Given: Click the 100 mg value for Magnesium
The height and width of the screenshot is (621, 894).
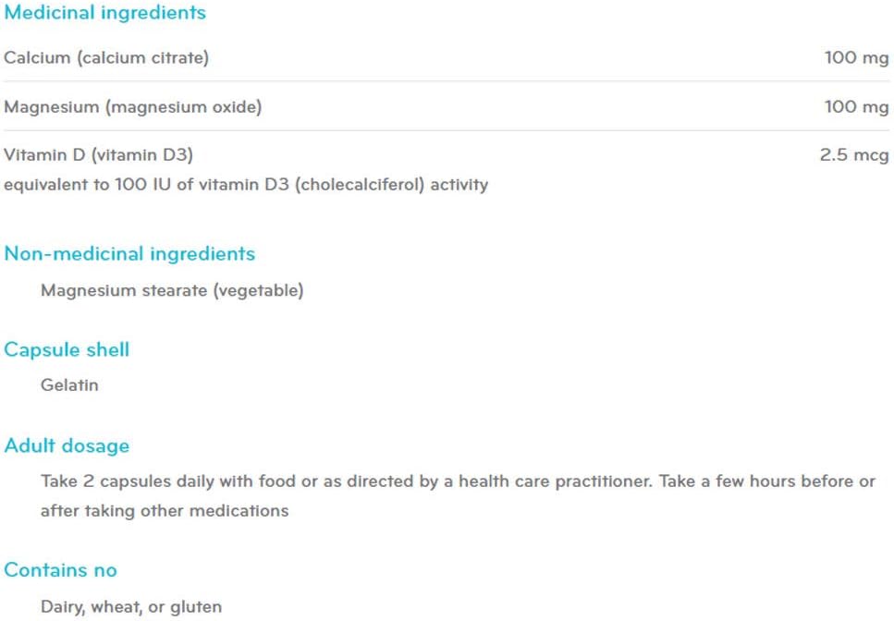Looking at the screenshot, I should [x=856, y=107].
